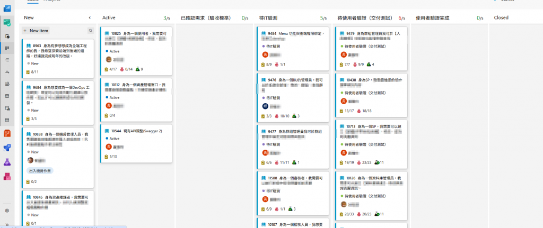Change the Active state on card 10544
543x228 pixels.
tap(112, 139)
